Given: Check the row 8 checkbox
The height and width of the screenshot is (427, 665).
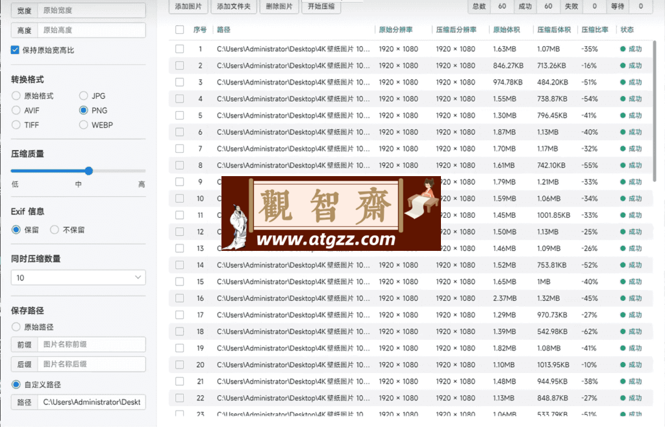Looking at the screenshot, I should pyautogui.click(x=180, y=165).
